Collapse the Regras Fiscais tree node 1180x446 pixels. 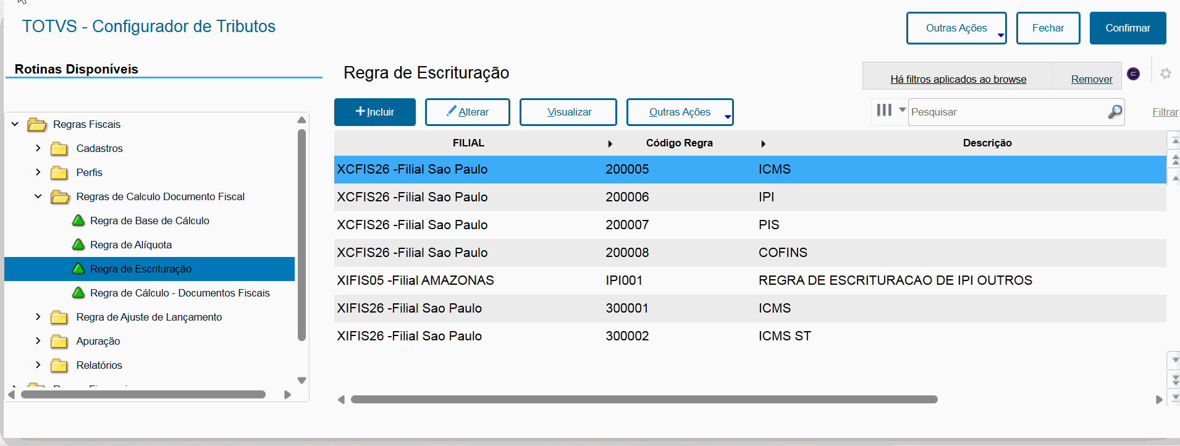click(15, 124)
